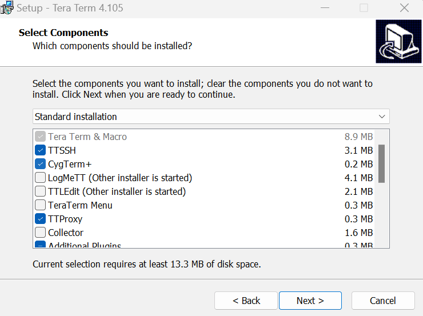Enable TeraTerm Menu component
The width and height of the screenshot is (423, 316).
pos(40,205)
